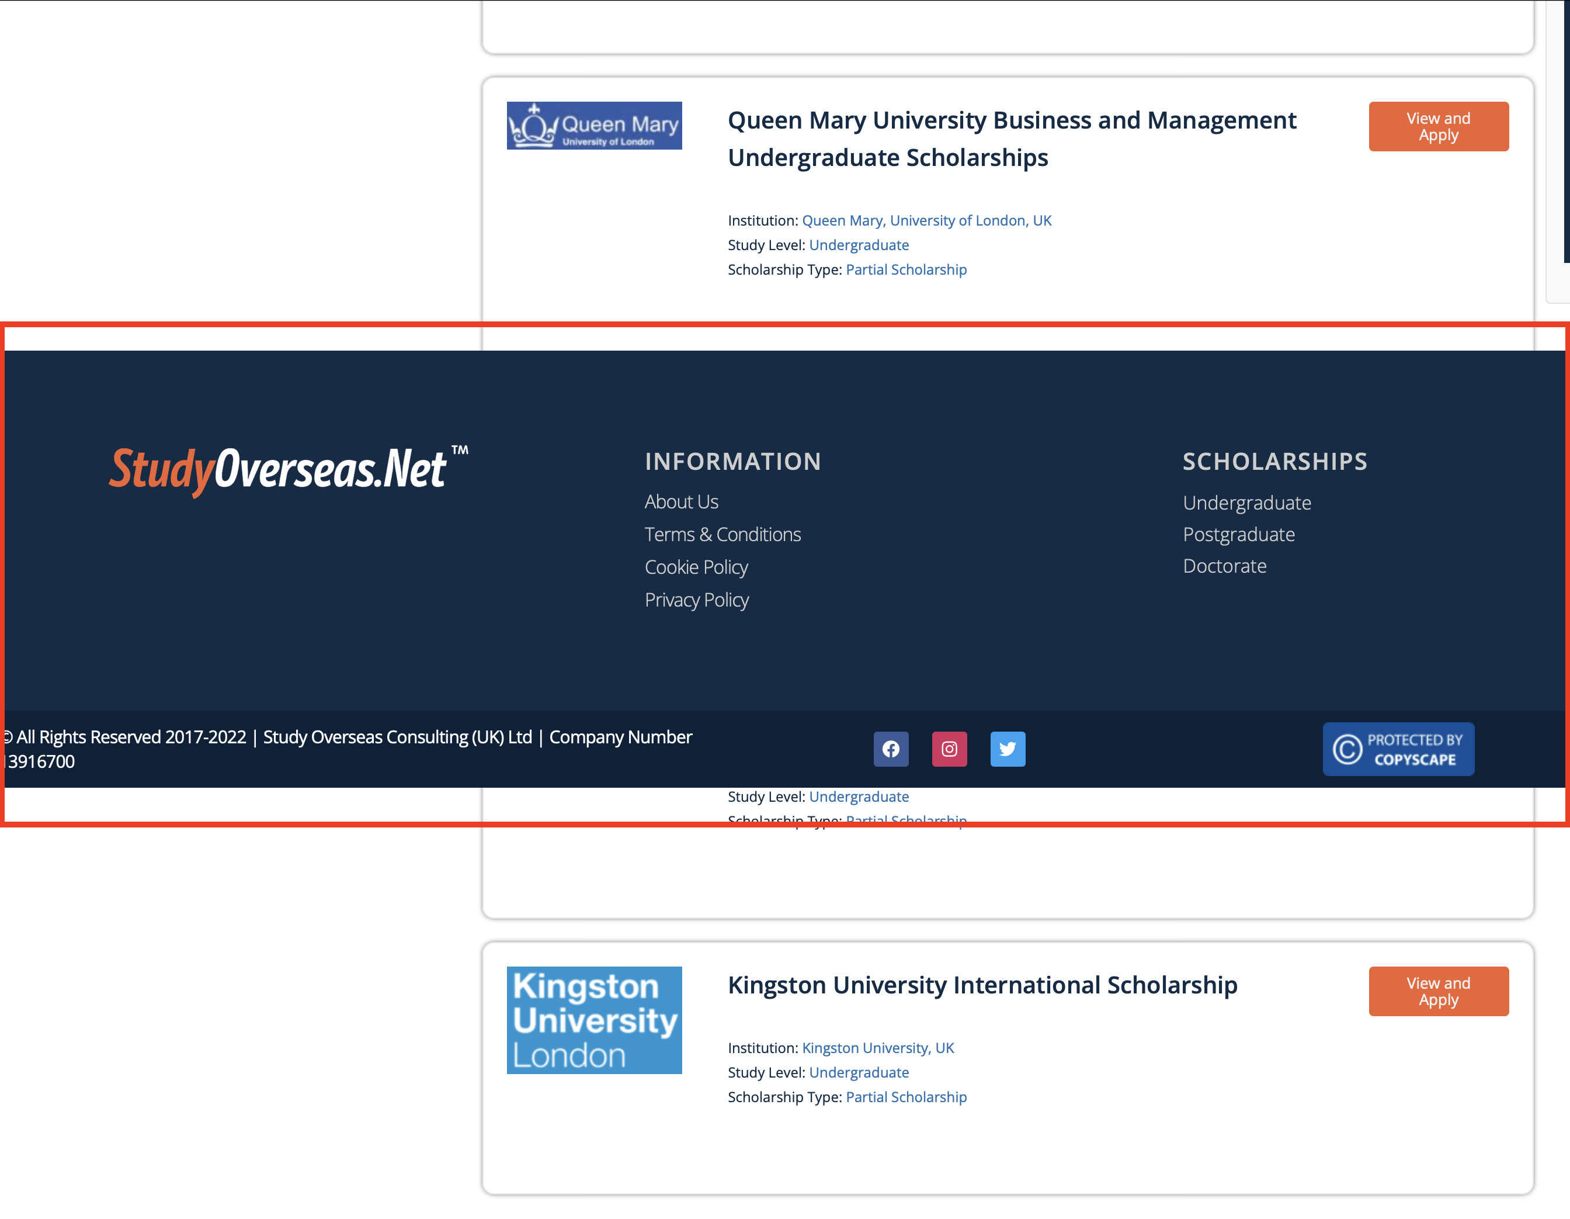Viewport: 1570px width, 1219px height.
Task: Open About Us in footer Information
Action: [x=682, y=502]
